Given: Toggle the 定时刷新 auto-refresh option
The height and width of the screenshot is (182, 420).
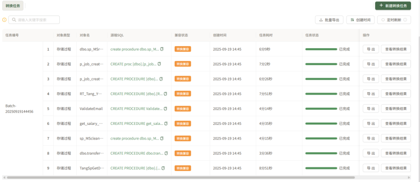Looking at the screenshot, I should [x=383, y=20].
